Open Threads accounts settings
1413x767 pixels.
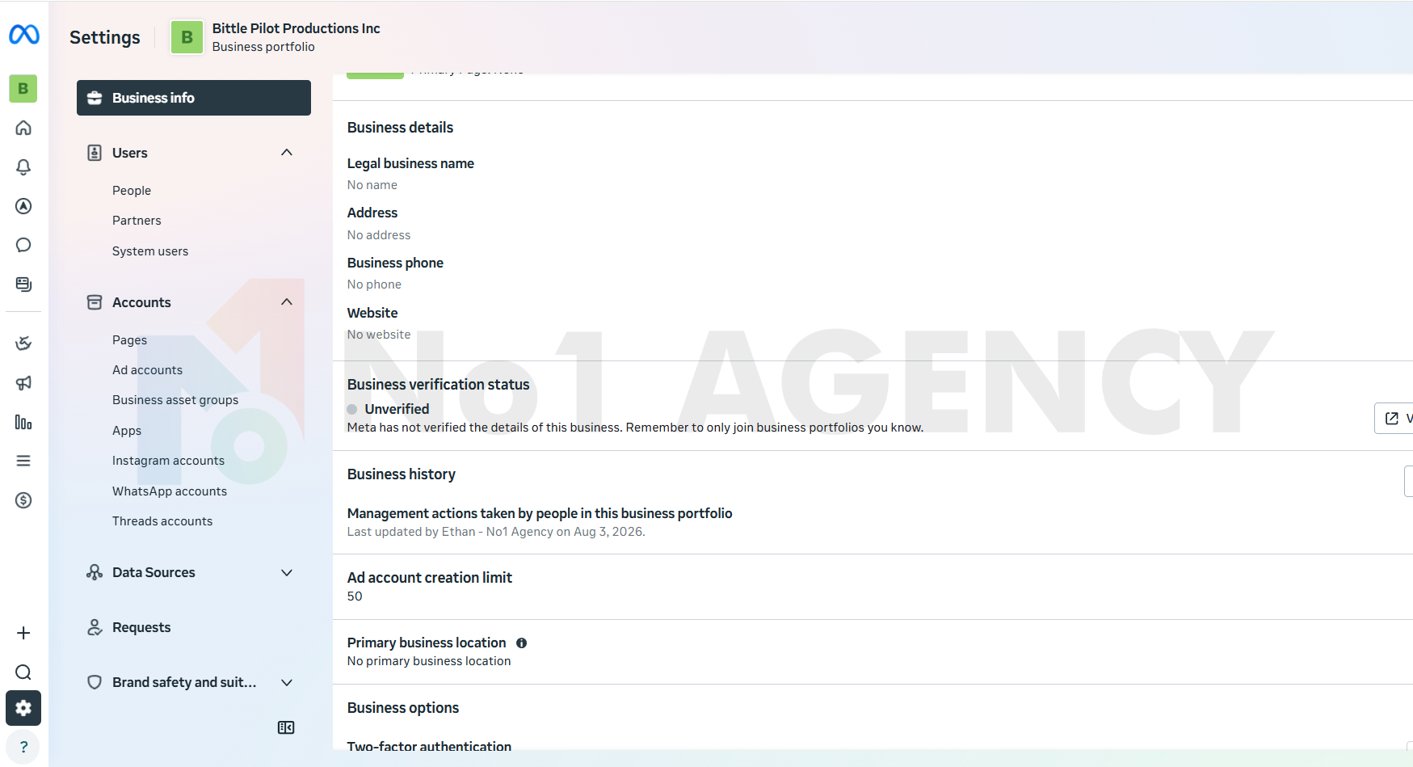(x=162, y=521)
